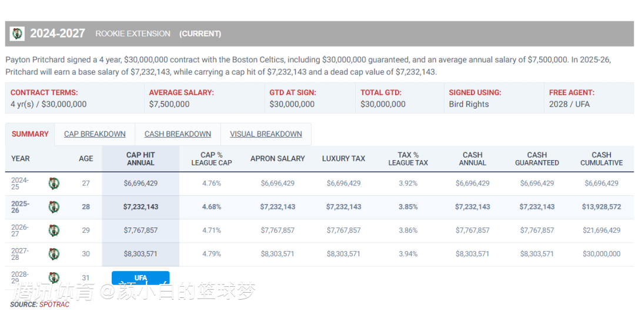
Task: Click the blue UFA button
Action: pyautogui.click(x=141, y=278)
